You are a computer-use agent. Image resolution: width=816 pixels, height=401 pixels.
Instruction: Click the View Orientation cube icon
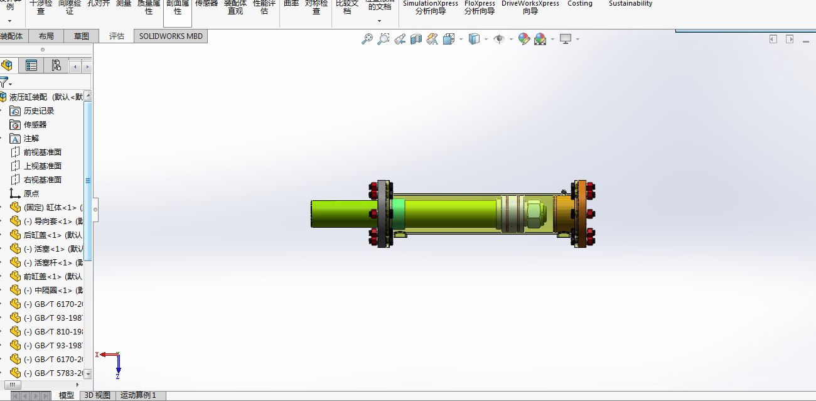pos(448,39)
